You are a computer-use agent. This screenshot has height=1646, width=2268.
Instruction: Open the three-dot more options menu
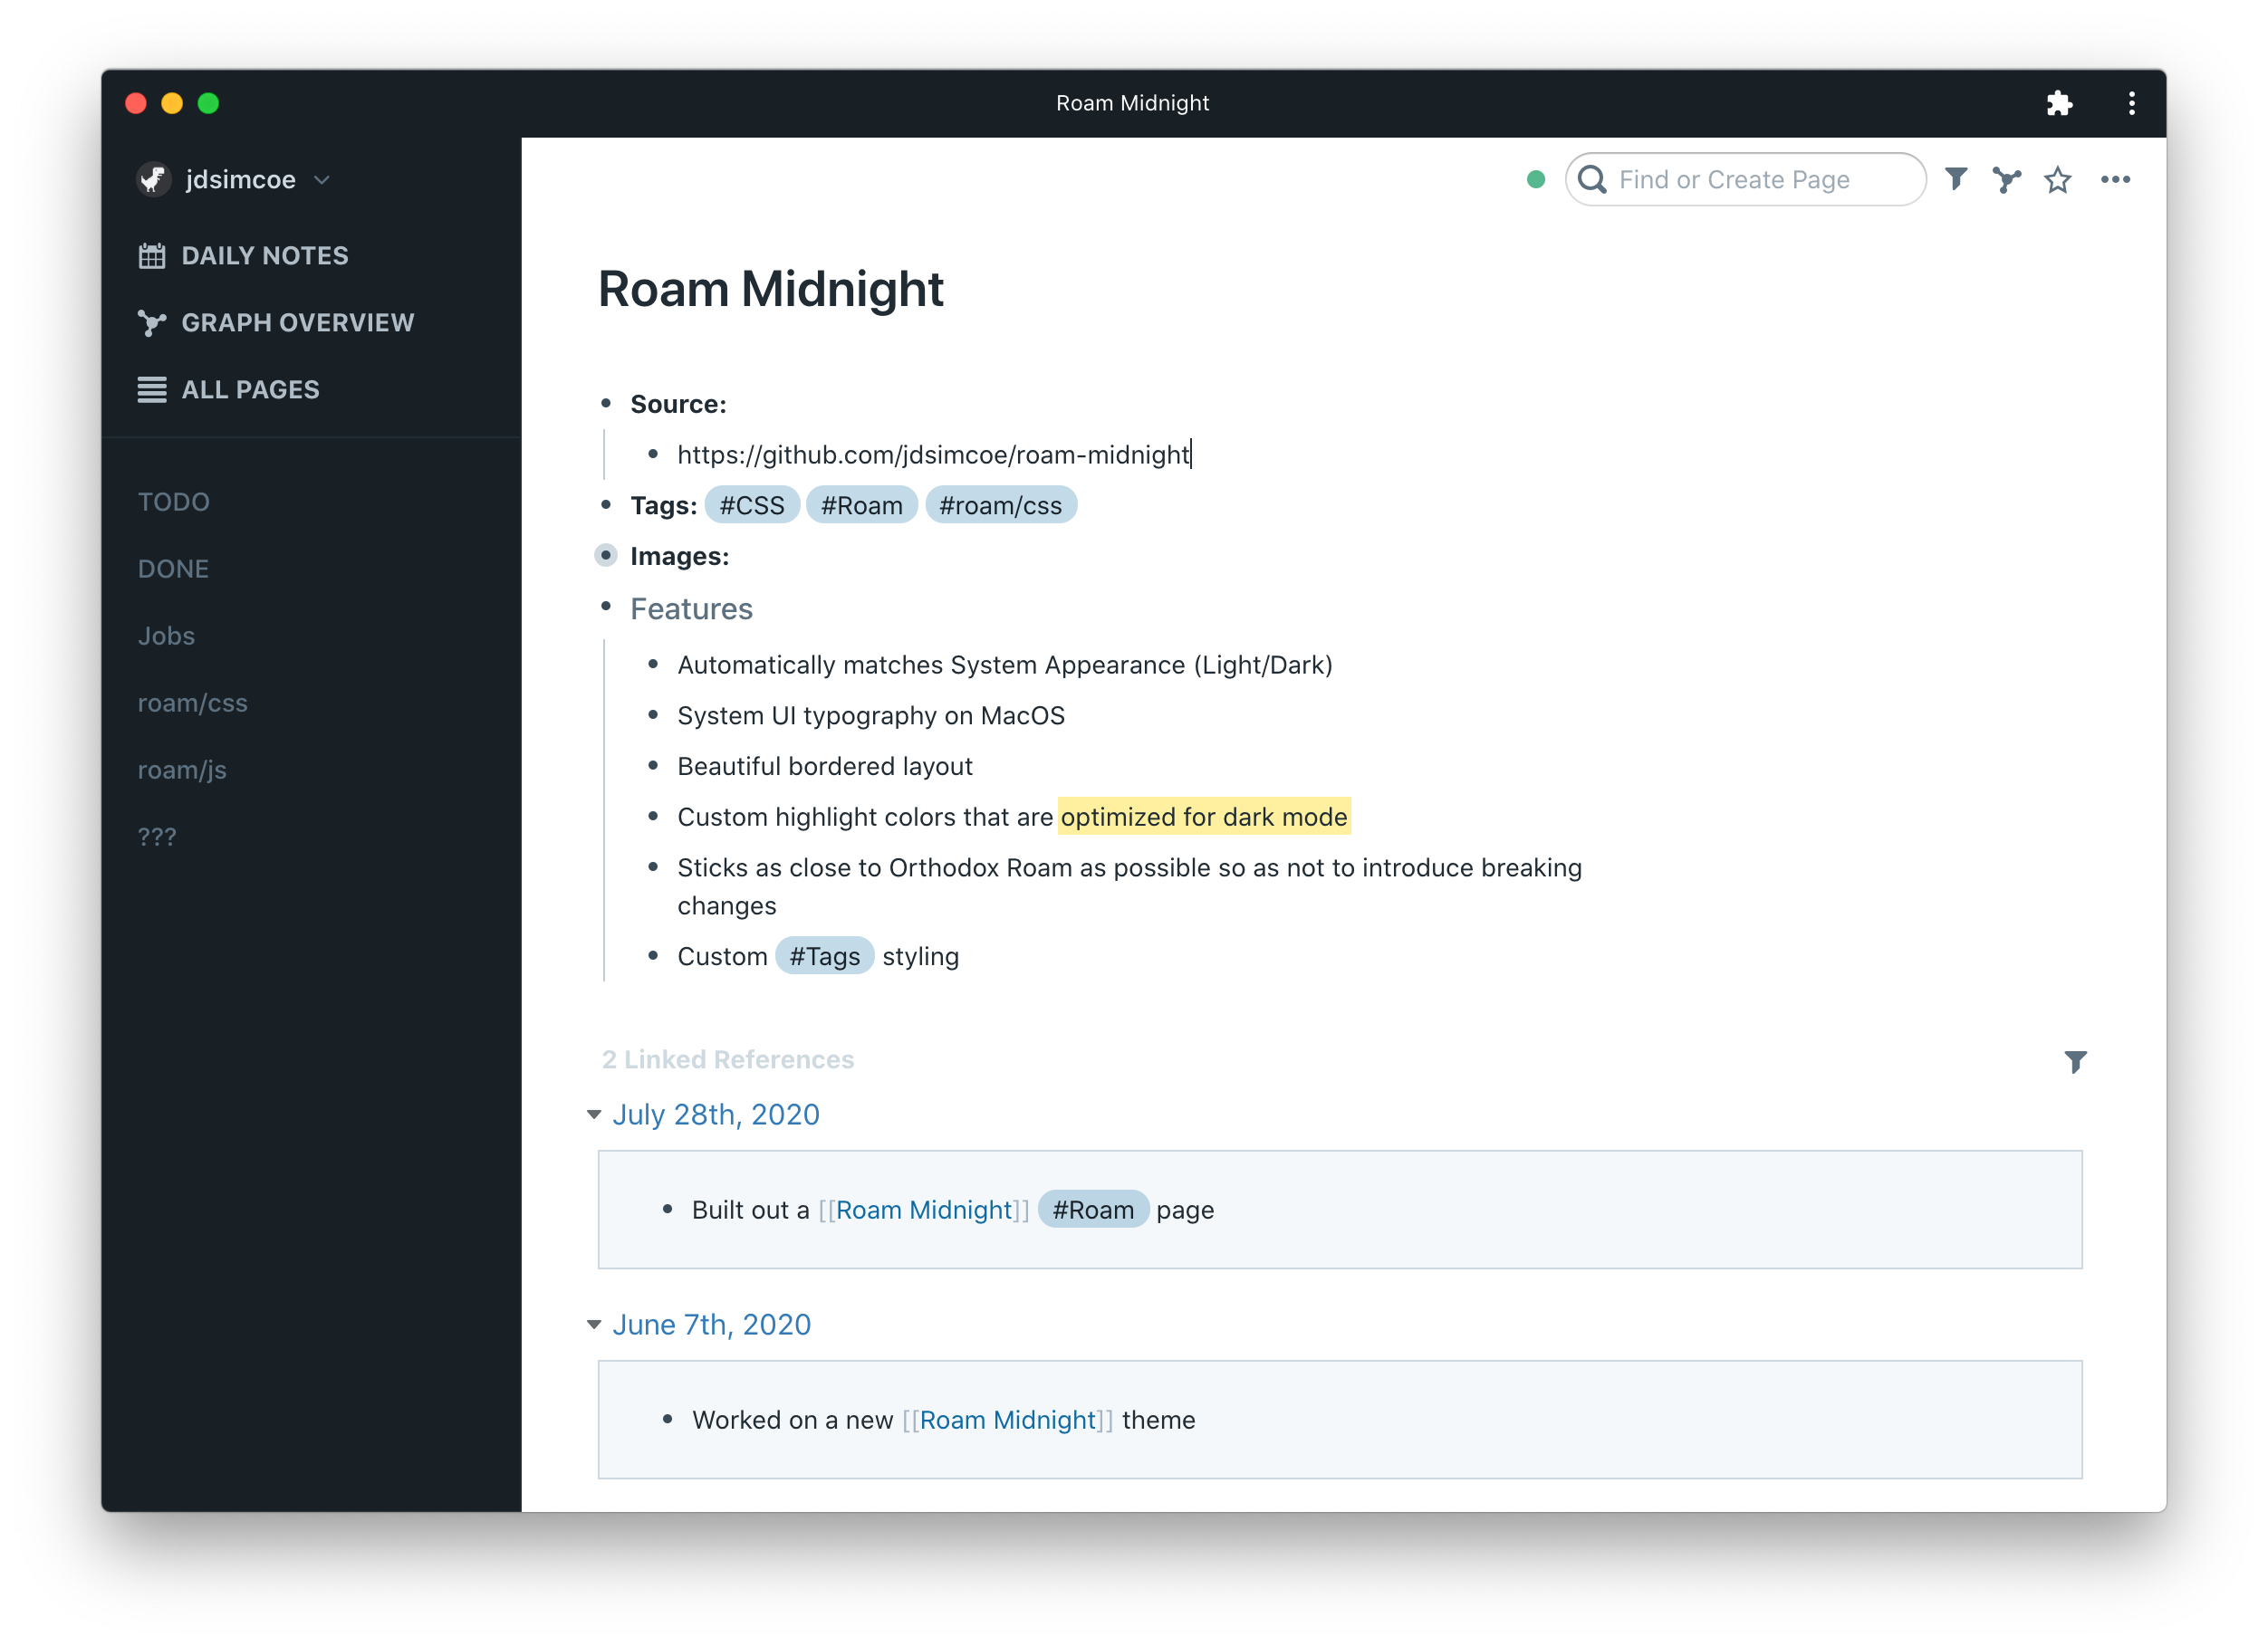coord(2114,180)
